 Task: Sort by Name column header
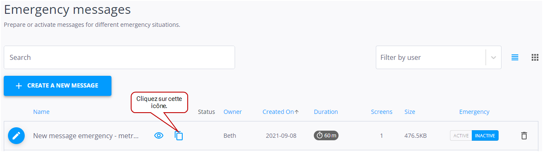point(41,112)
